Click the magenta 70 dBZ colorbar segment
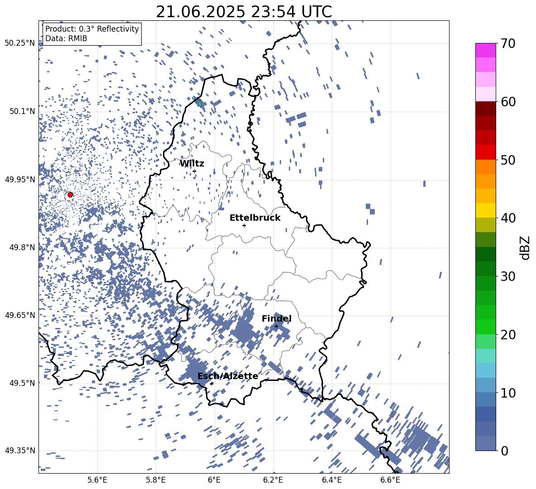This screenshot has width=536, height=489. coord(485,50)
